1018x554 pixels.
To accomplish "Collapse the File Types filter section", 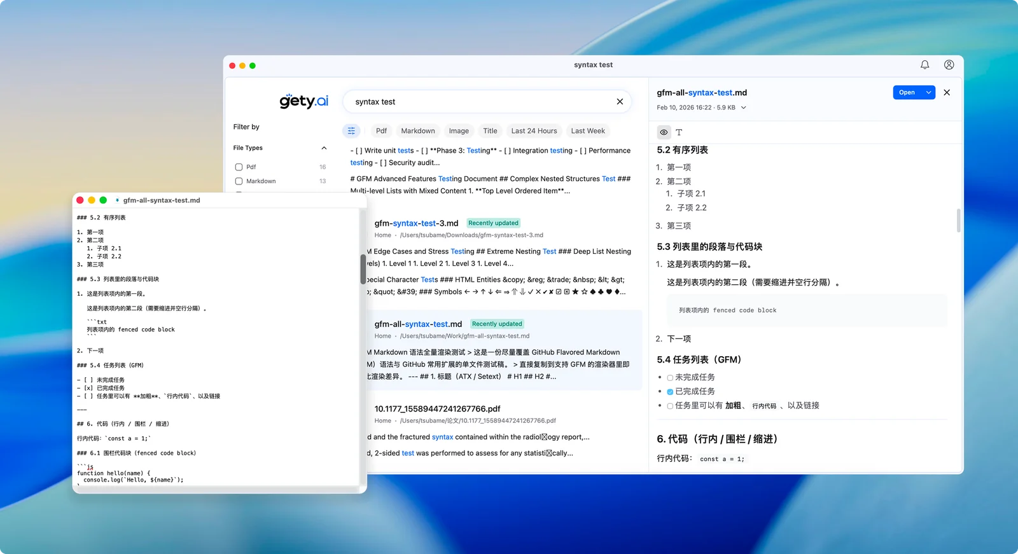I will click(x=324, y=148).
